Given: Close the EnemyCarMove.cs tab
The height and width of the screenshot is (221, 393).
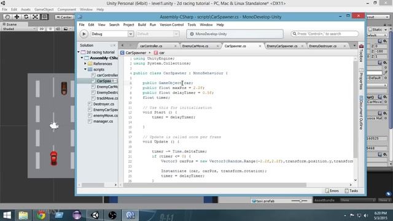Looking at the screenshot, I should [217, 46].
